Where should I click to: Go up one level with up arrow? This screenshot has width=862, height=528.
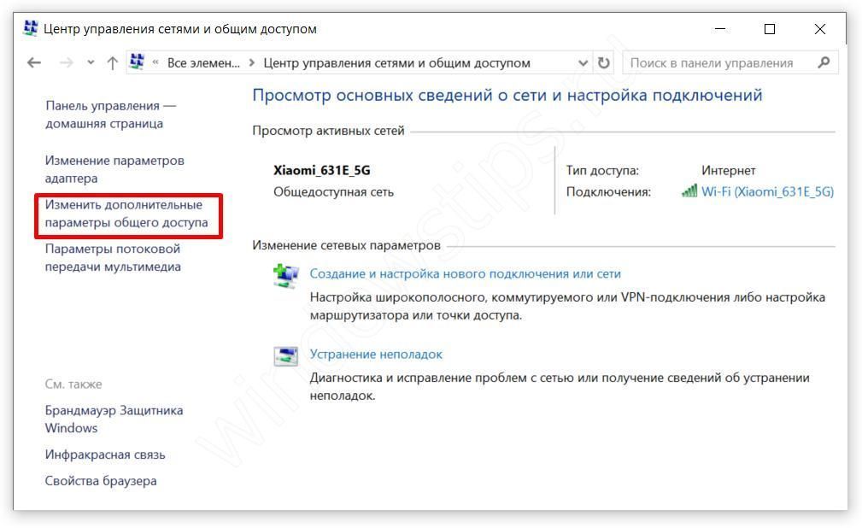pos(112,62)
